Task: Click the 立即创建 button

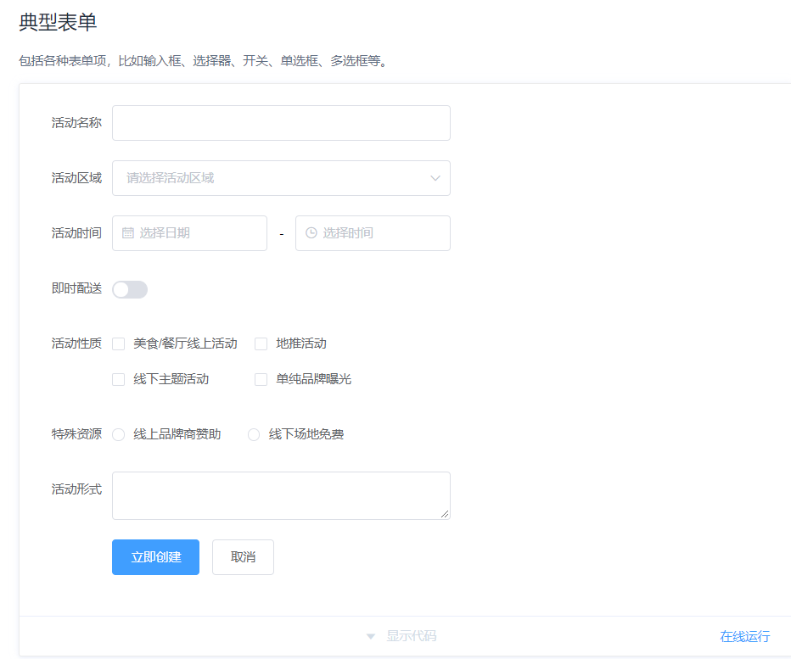Action: point(155,557)
